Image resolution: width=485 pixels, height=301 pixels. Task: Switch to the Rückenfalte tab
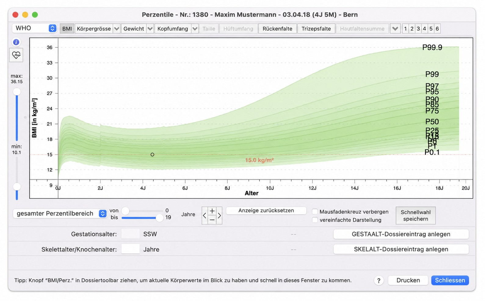(x=277, y=29)
